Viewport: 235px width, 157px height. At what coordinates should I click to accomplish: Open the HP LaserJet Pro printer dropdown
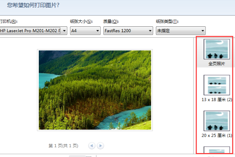(33, 31)
